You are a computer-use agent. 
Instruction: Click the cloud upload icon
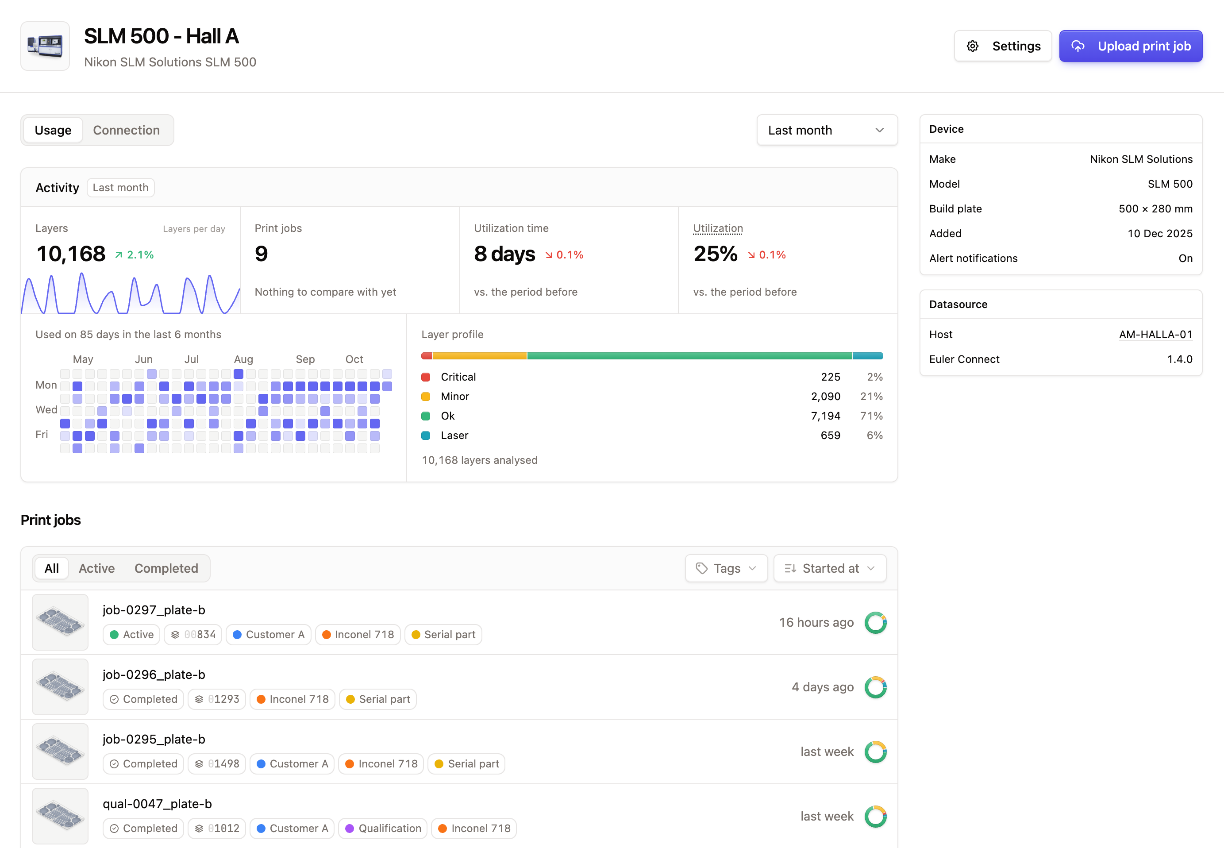click(1078, 46)
